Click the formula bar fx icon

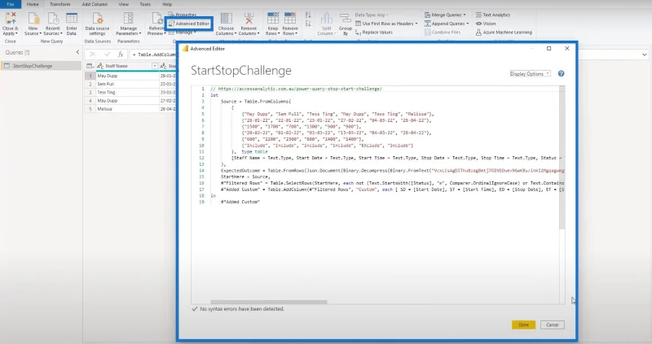[x=120, y=54]
